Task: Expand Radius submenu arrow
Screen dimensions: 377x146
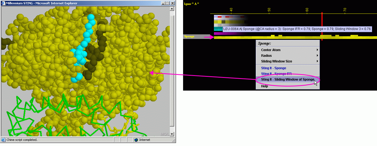Action: point(317,55)
